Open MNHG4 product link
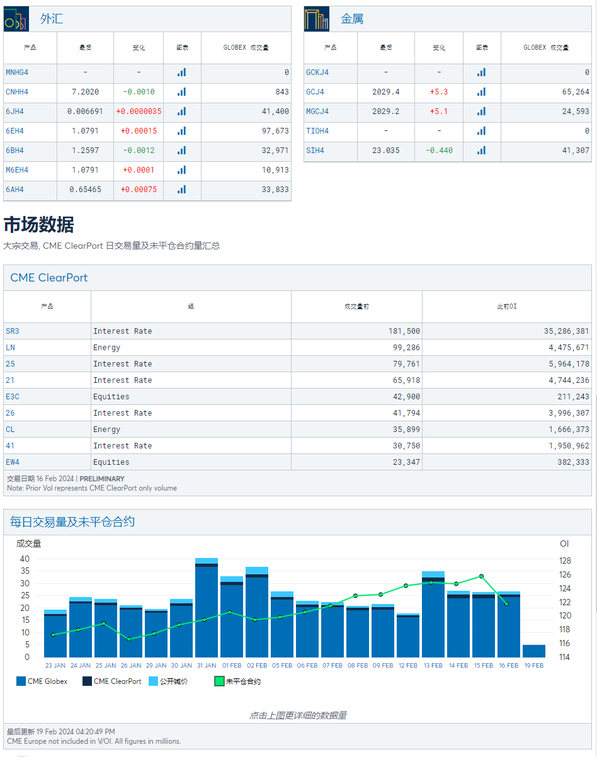This screenshot has width=597, height=757. [x=17, y=72]
